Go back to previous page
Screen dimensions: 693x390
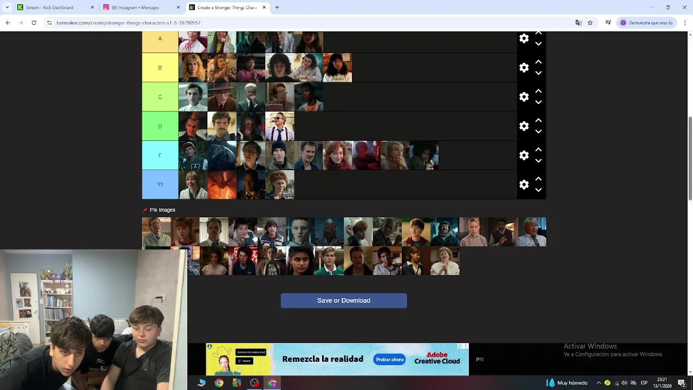pos(8,23)
